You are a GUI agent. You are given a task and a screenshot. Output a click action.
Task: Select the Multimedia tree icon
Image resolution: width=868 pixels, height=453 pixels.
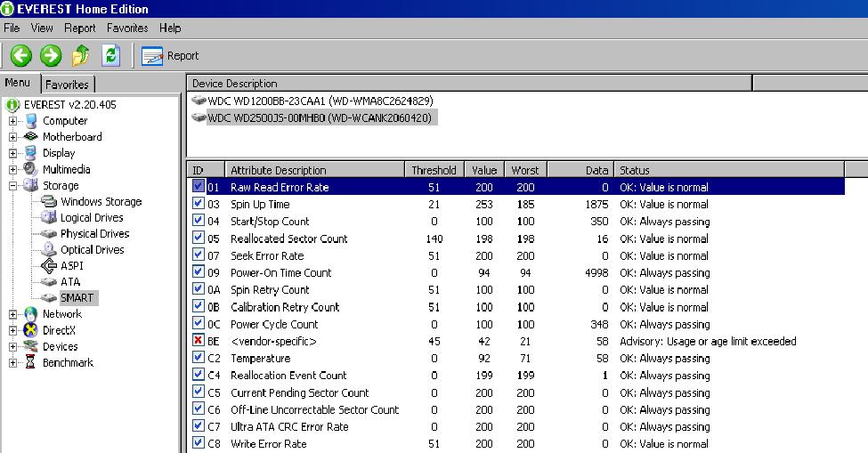[30, 169]
